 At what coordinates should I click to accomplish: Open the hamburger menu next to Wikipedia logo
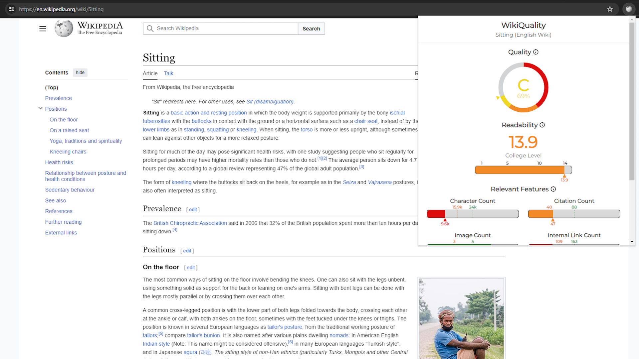click(x=43, y=29)
